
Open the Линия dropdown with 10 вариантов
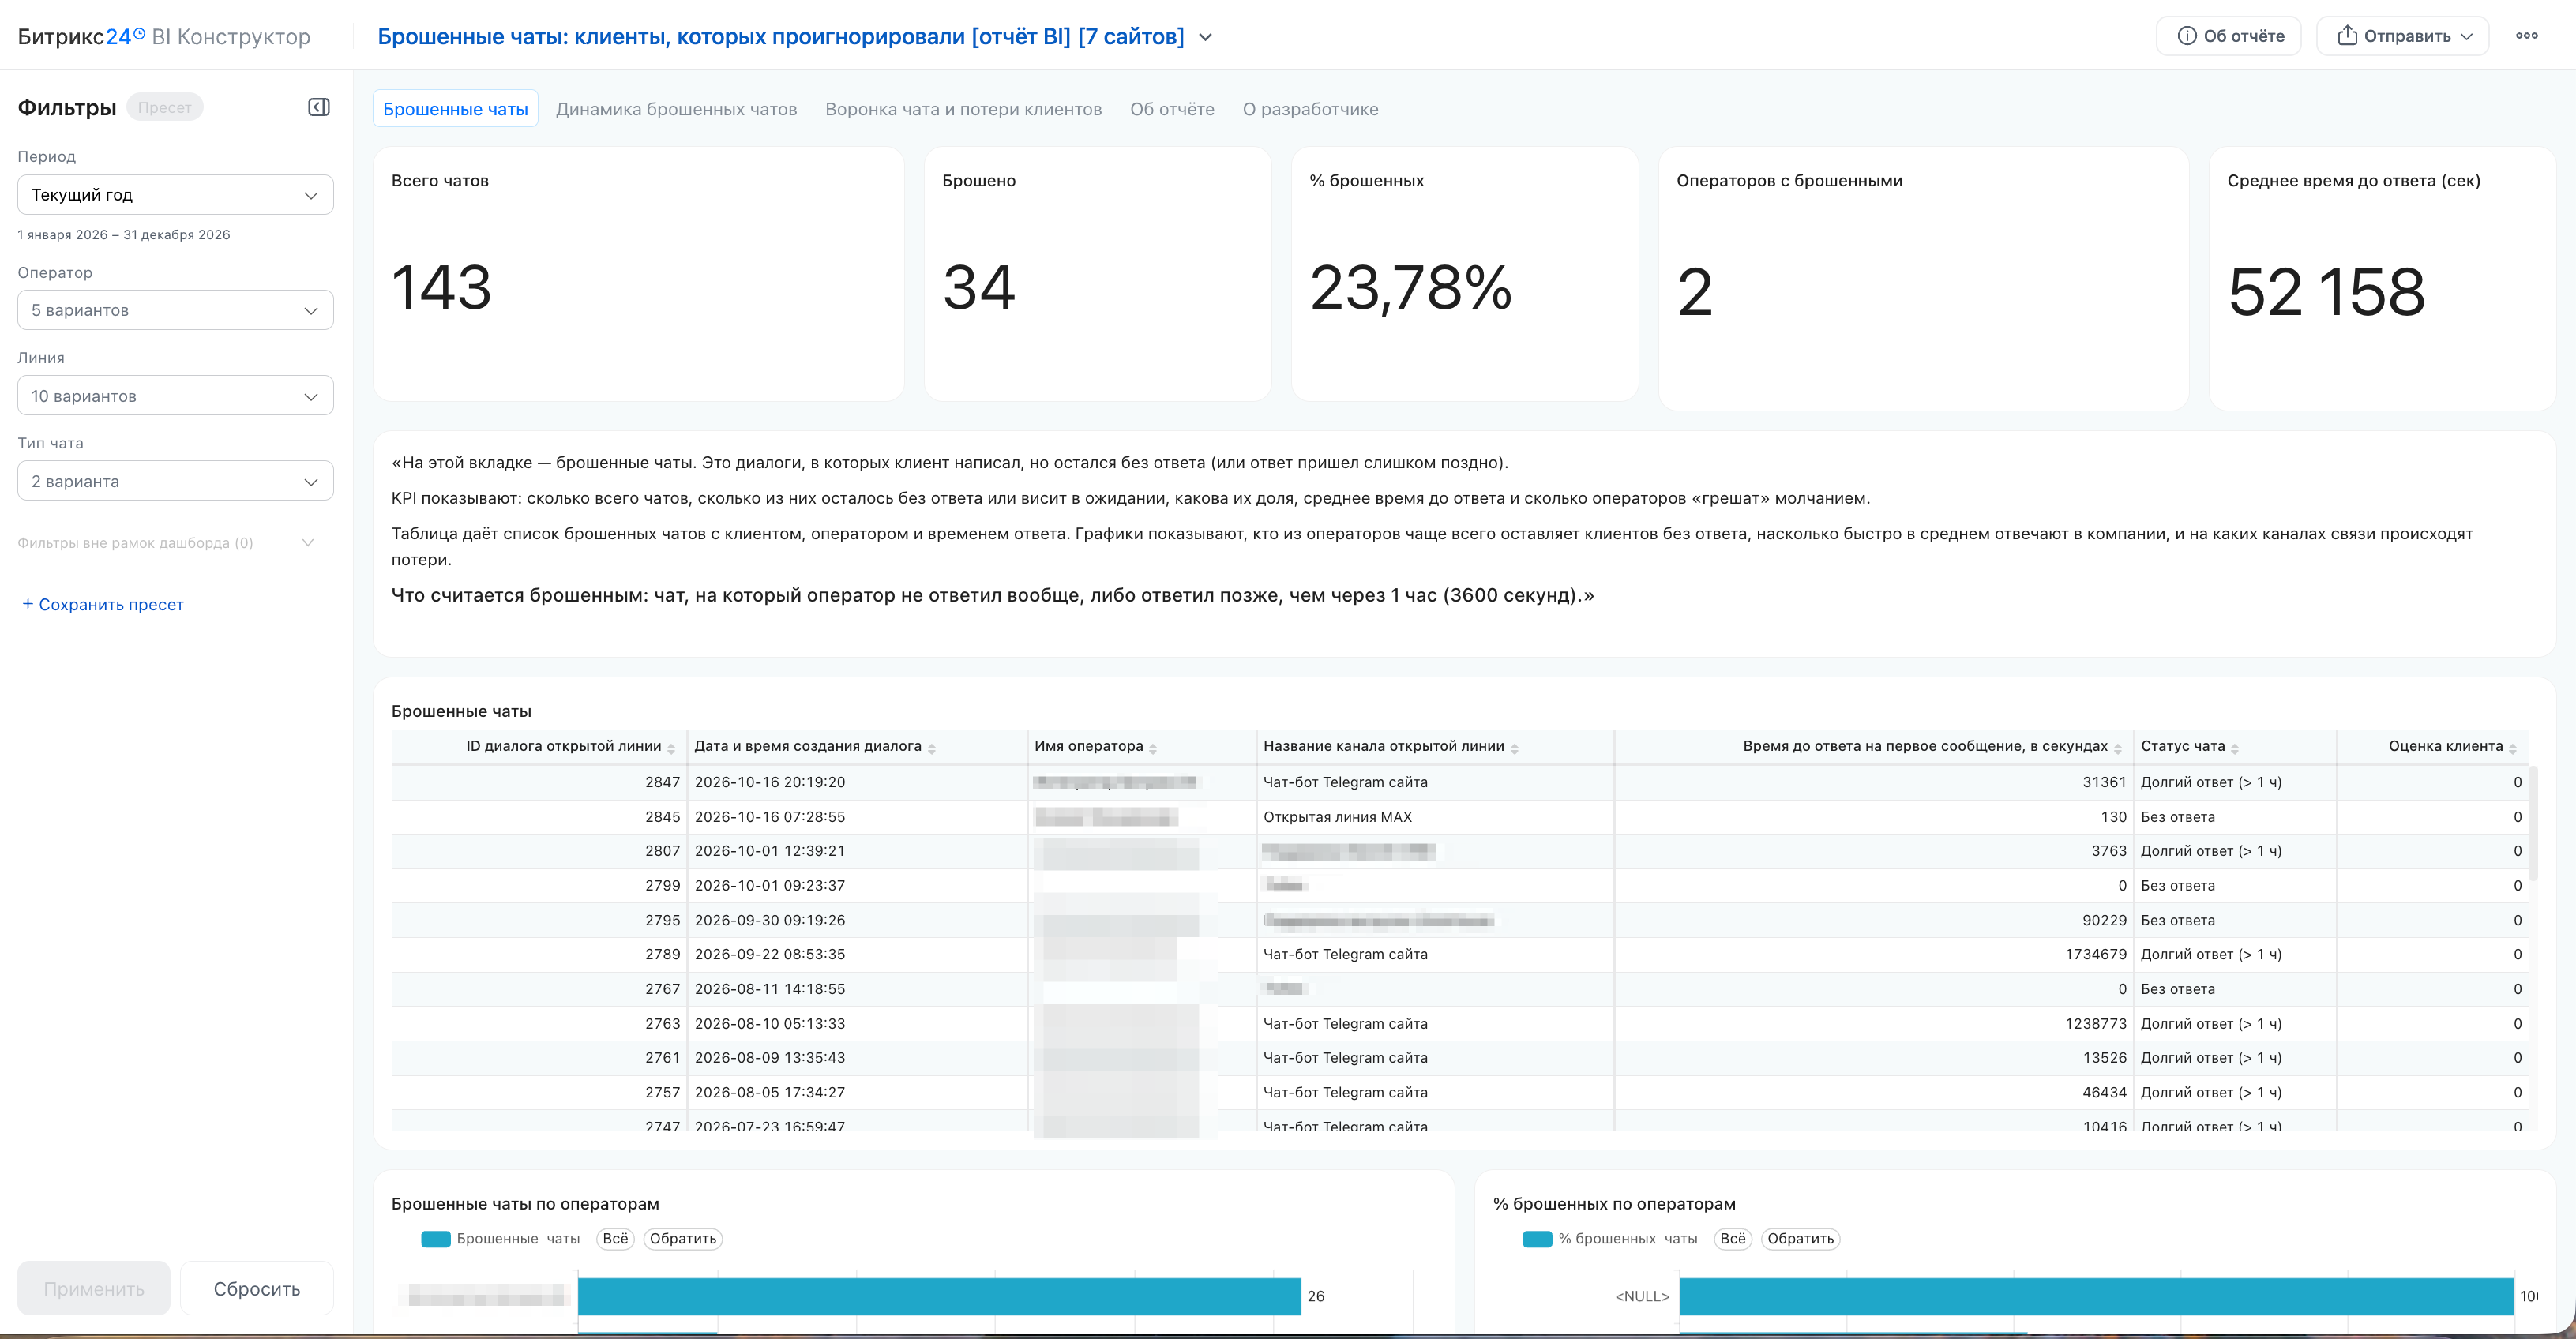coord(175,396)
